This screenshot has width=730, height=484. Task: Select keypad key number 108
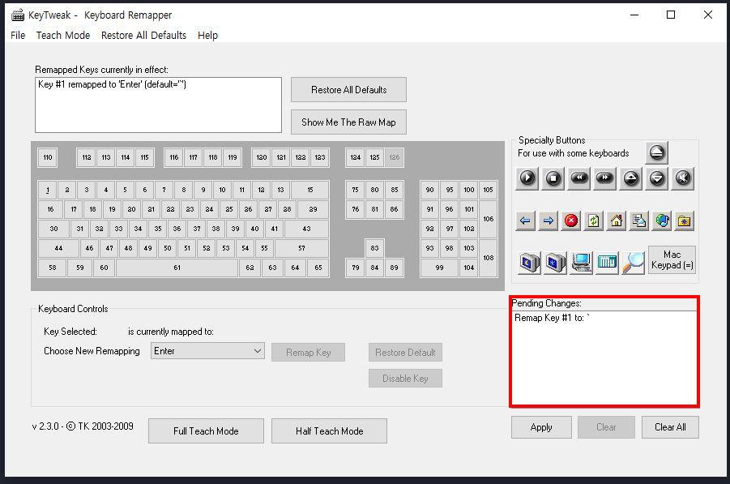click(x=488, y=258)
